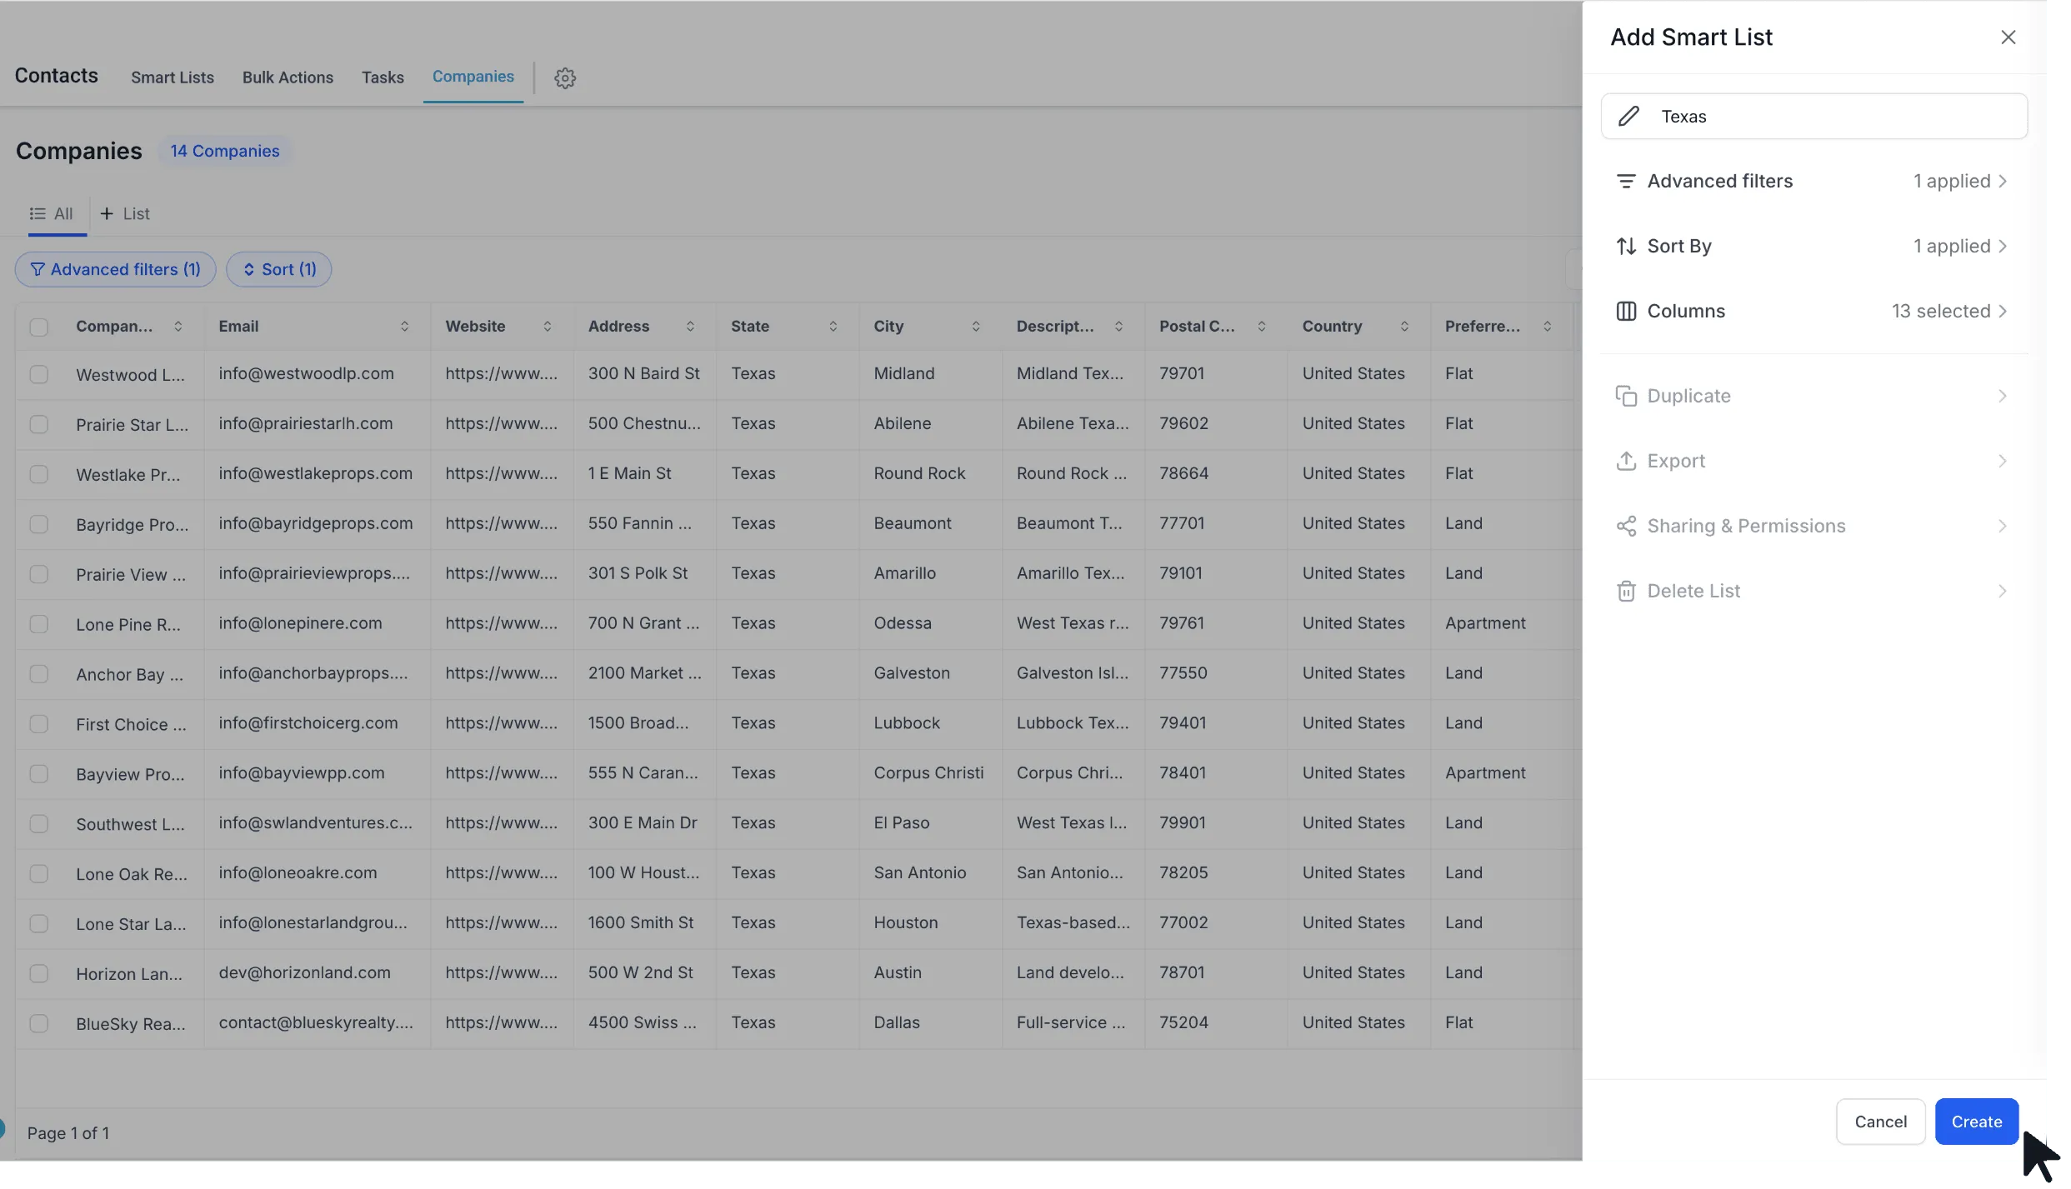Click the Duplicate icon

coord(1626,396)
